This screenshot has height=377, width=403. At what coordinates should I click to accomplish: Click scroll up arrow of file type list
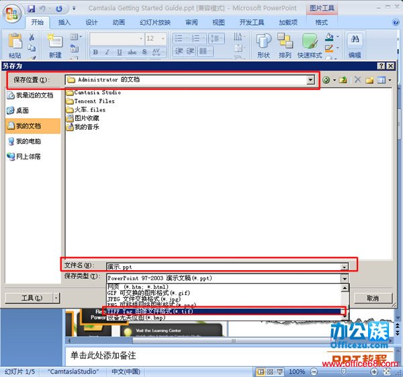[345, 288]
